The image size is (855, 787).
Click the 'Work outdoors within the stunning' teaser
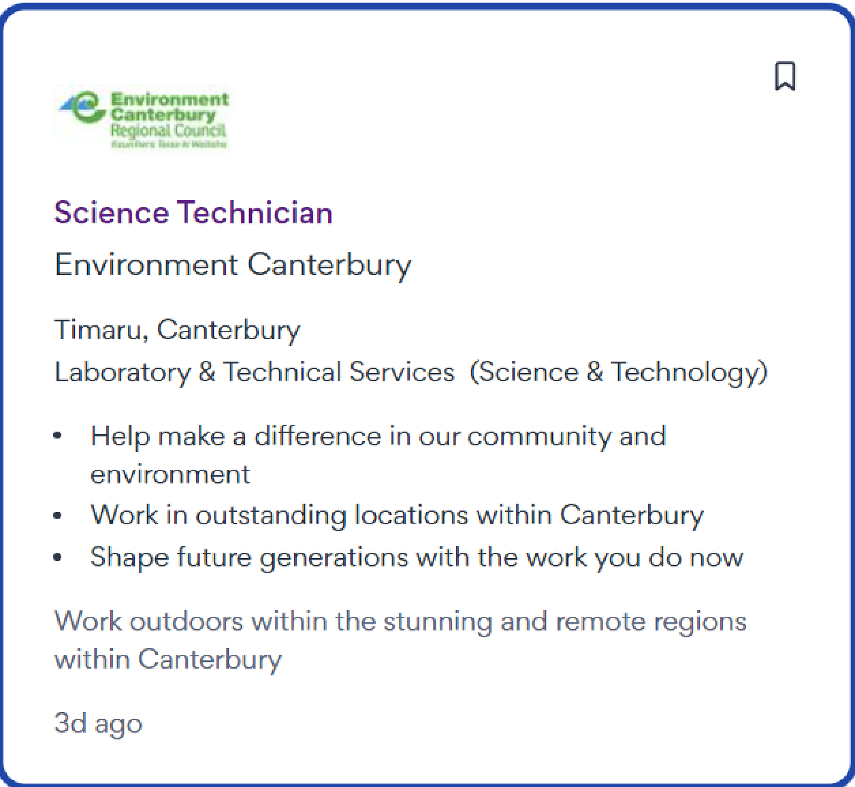(x=400, y=621)
